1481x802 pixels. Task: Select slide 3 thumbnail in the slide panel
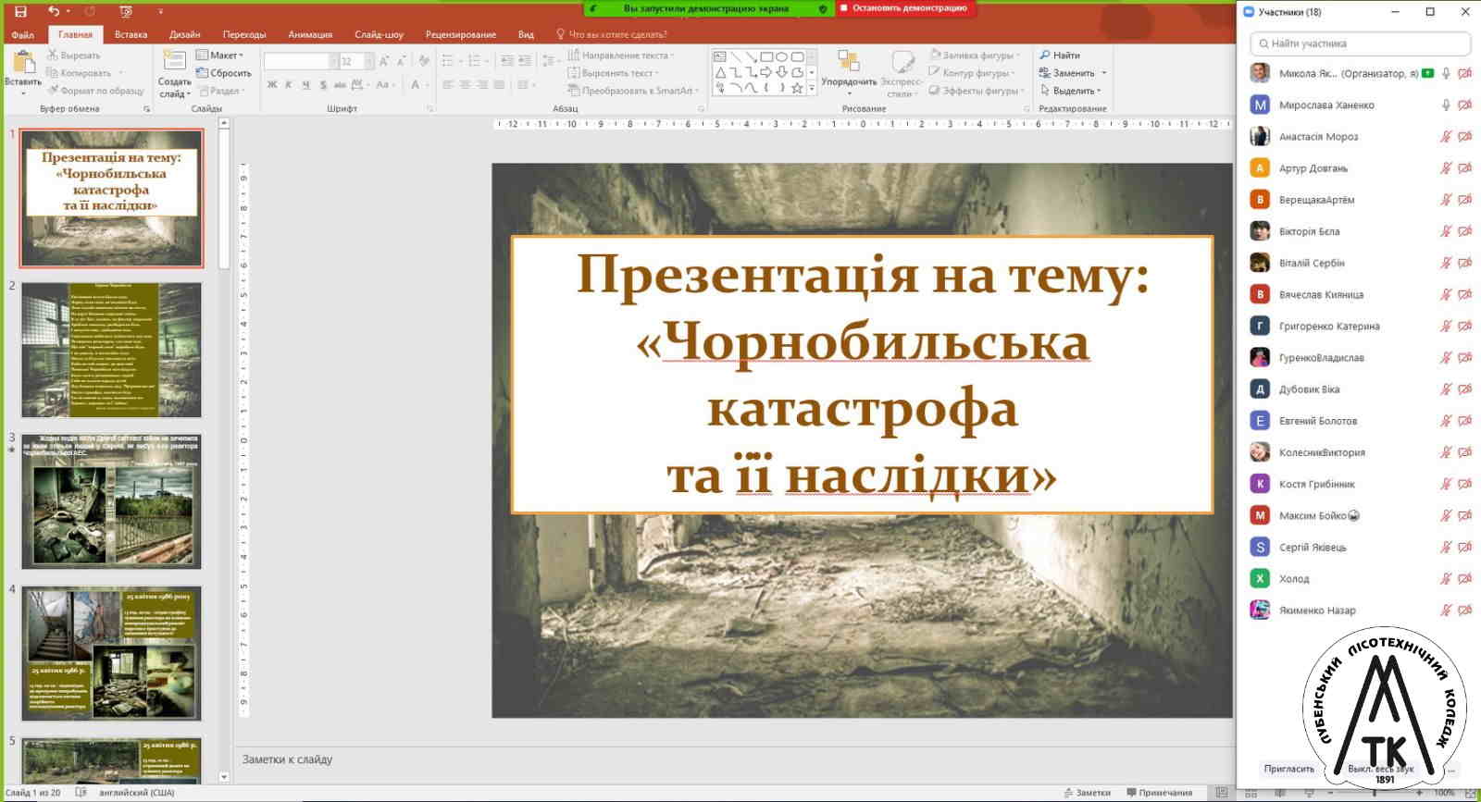(x=111, y=501)
